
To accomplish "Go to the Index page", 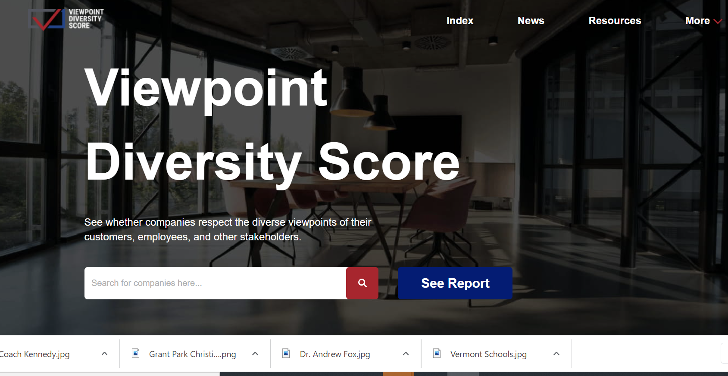I will click(x=459, y=21).
